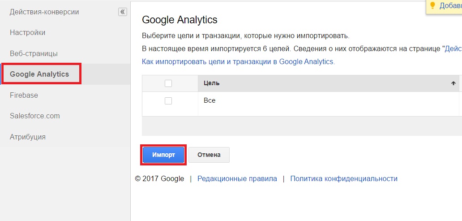Click the blue Импорт button
The height and width of the screenshot is (221, 462).
163,155
